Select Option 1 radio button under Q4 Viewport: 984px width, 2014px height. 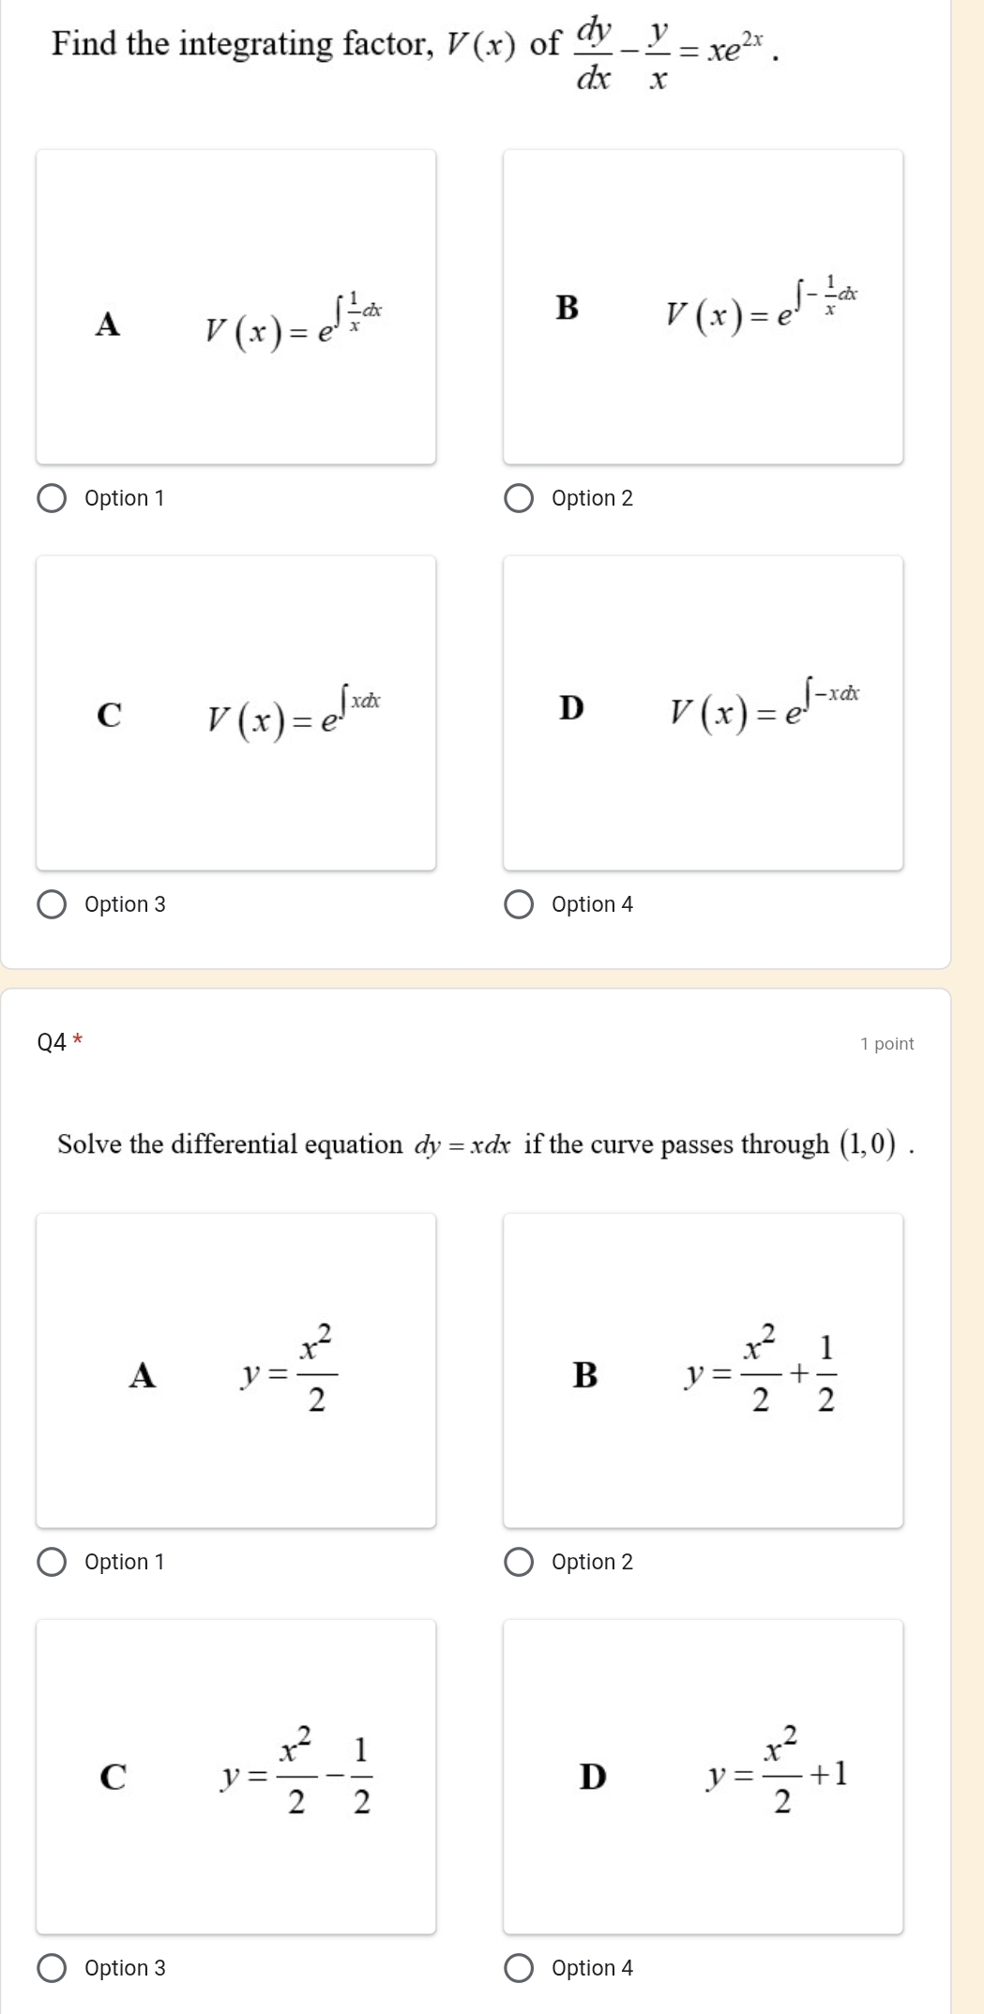(x=53, y=1562)
